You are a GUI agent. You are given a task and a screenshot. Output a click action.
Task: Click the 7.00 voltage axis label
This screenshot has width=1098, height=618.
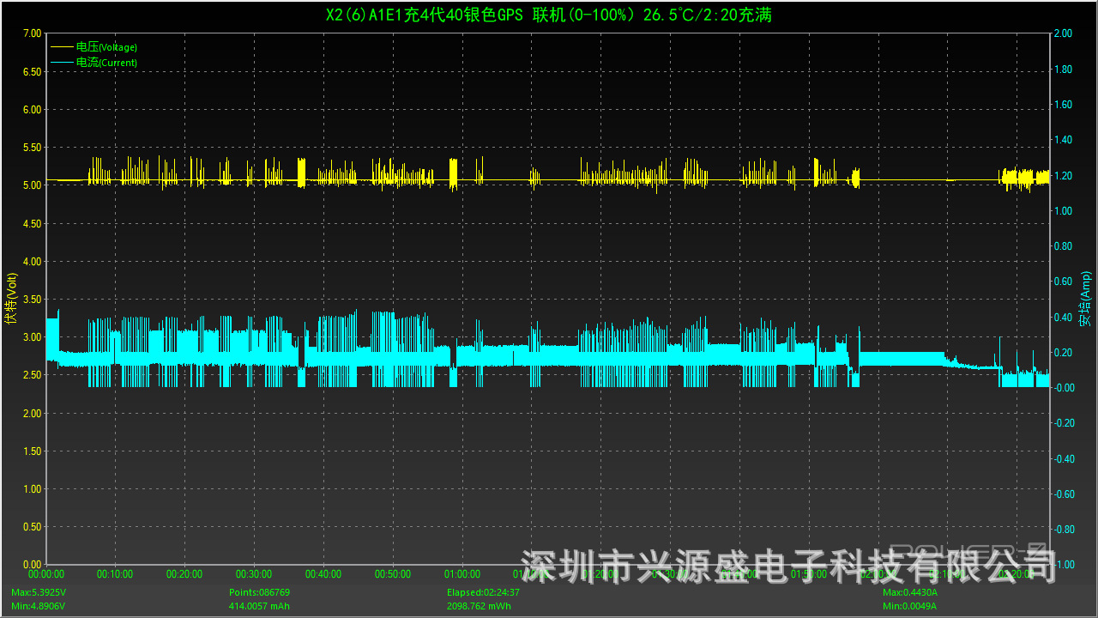click(32, 33)
